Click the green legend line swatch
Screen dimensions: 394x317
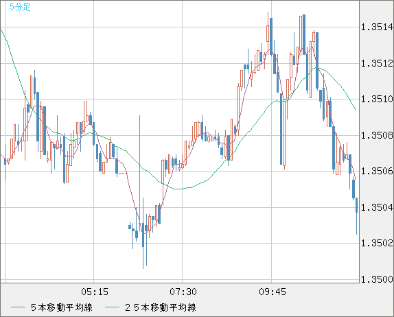[112, 307]
